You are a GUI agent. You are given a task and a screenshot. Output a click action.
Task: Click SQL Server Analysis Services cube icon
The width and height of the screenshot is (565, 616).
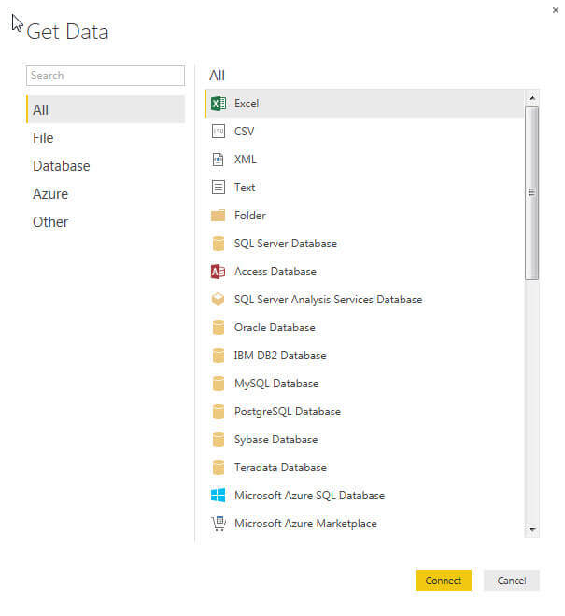[x=219, y=300]
